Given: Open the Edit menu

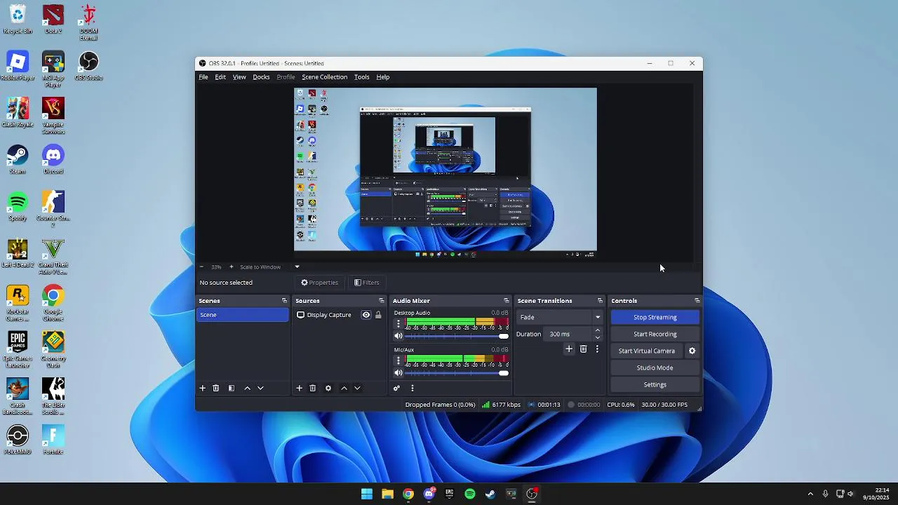Looking at the screenshot, I should (220, 77).
